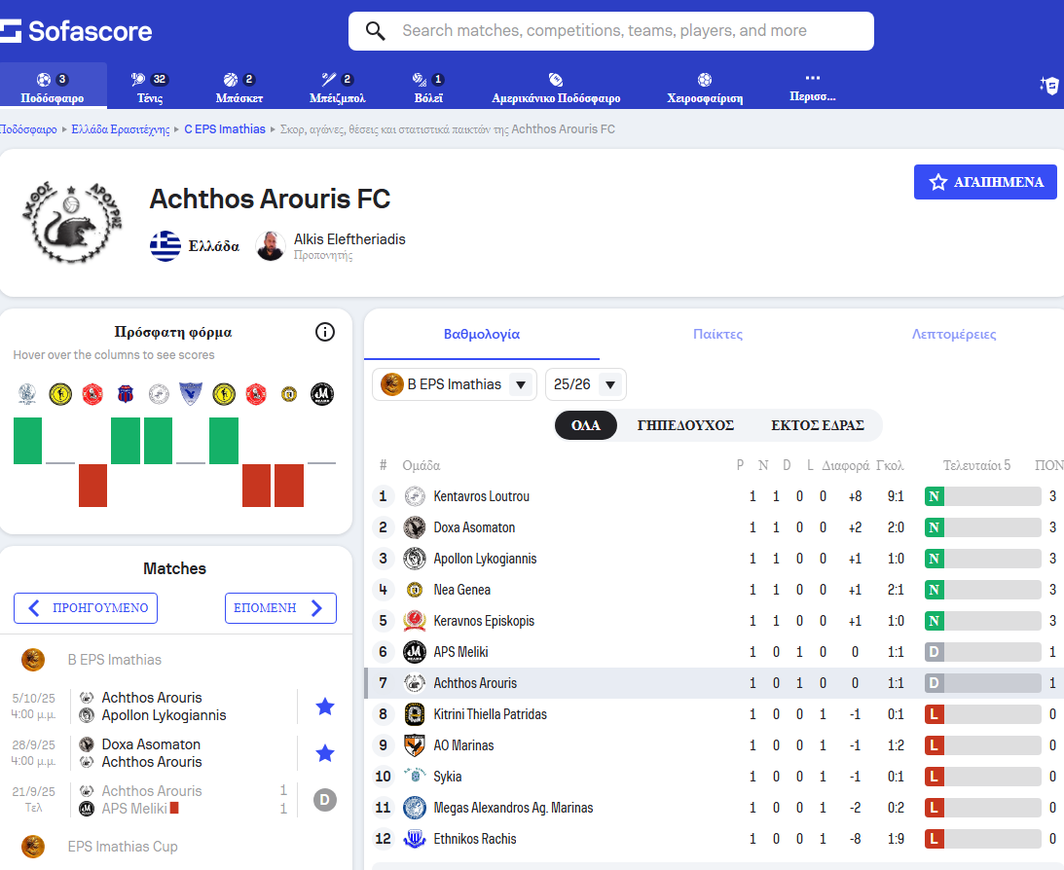Image resolution: width=1064 pixels, height=870 pixels.
Task: Select the ΓΗΠΕΔΟΥΧΟΣ standings filter
Action: pyautogui.click(x=685, y=425)
